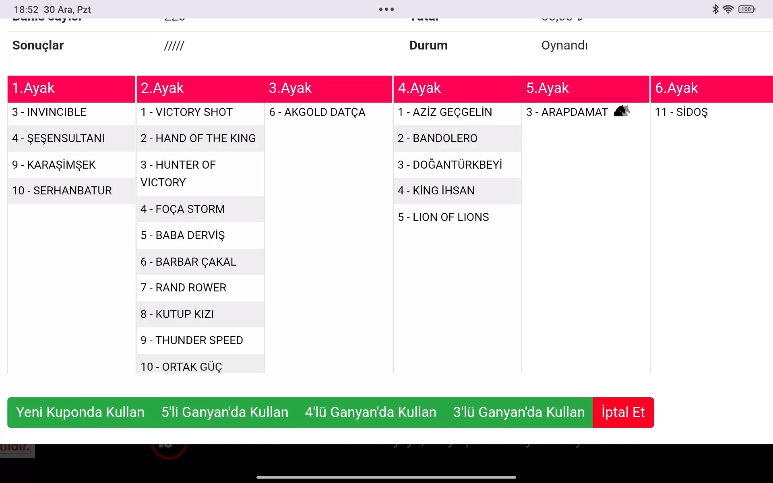
Task: Tap horse 3 - INVINCIBLE entry
Action: [x=50, y=112]
